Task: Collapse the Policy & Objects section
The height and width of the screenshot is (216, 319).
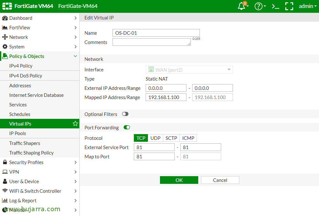Action: click(x=75, y=56)
